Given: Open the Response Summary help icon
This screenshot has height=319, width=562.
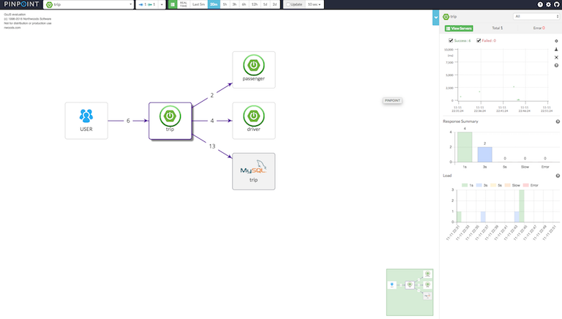Looking at the screenshot, I should (x=558, y=121).
